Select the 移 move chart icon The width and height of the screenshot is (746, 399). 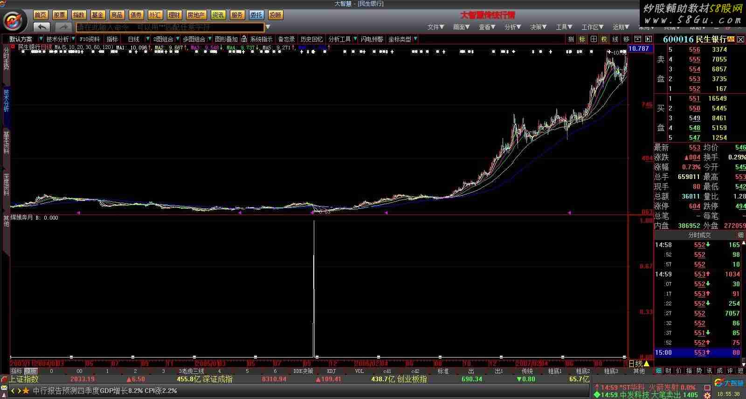[x=626, y=39]
